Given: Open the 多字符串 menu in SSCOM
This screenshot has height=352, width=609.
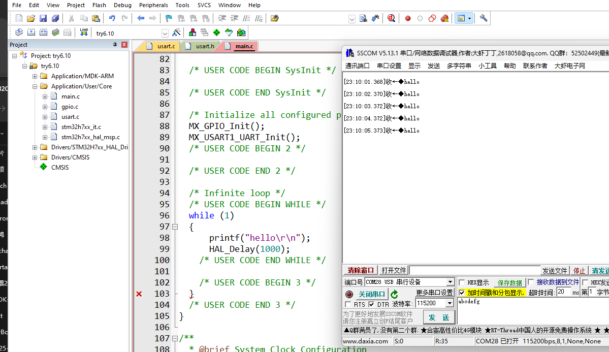Looking at the screenshot, I should click(459, 66).
